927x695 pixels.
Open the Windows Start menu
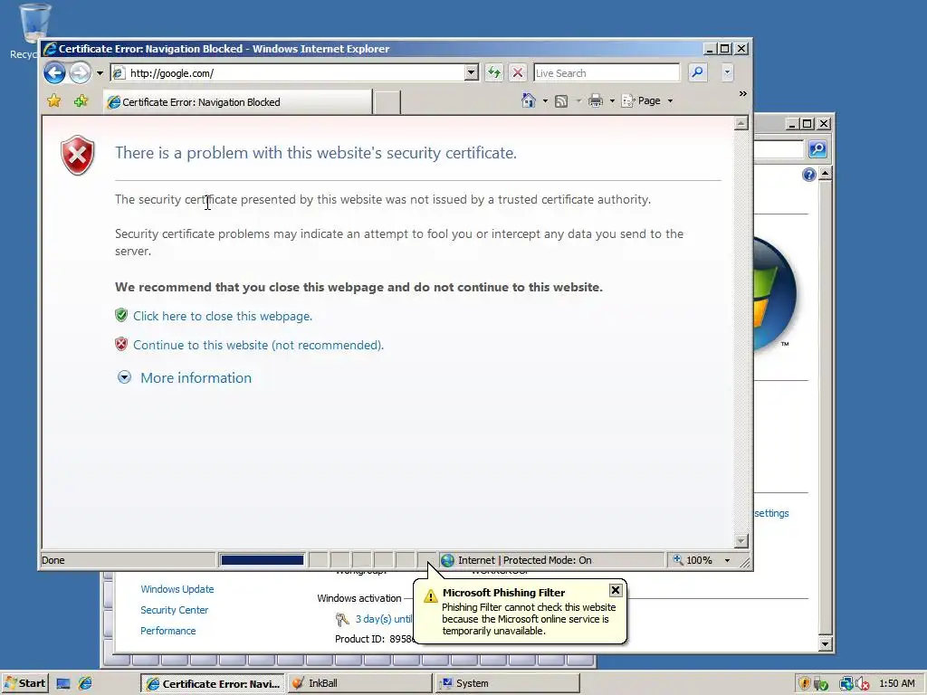point(24,683)
